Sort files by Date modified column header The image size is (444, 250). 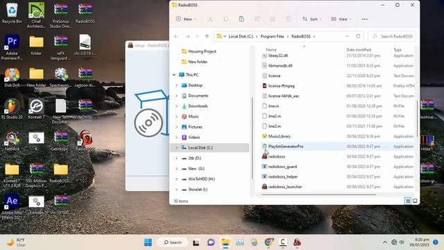(x=359, y=49)
